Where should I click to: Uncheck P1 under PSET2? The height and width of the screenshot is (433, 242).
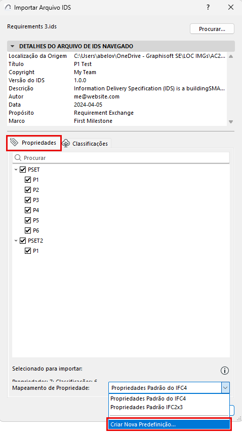28,251
